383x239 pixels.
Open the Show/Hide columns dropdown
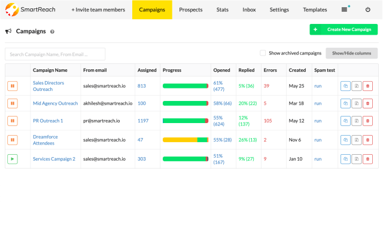coord(351,53)
